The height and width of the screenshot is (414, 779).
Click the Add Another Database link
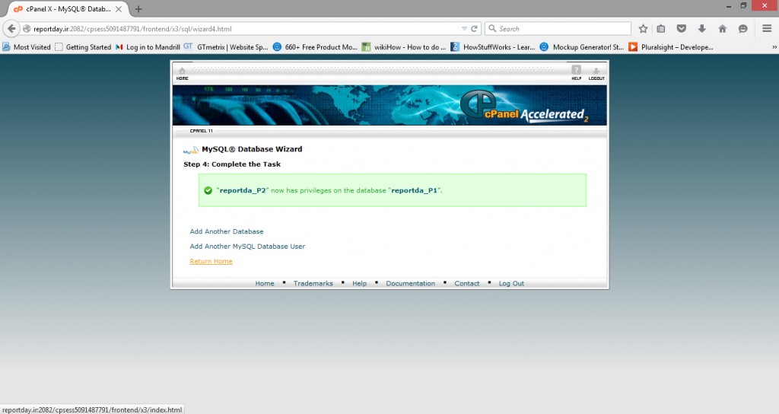tap(227, 231)
